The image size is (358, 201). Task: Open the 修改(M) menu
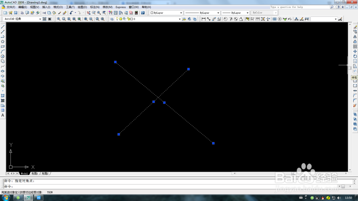pyautogui.click(x=107, y=7)
